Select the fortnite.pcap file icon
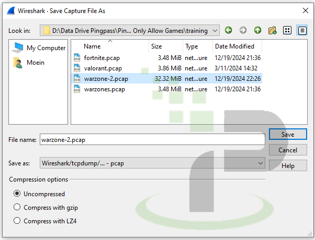The width and height of the screenshot is (315, 240). (77, 58)
